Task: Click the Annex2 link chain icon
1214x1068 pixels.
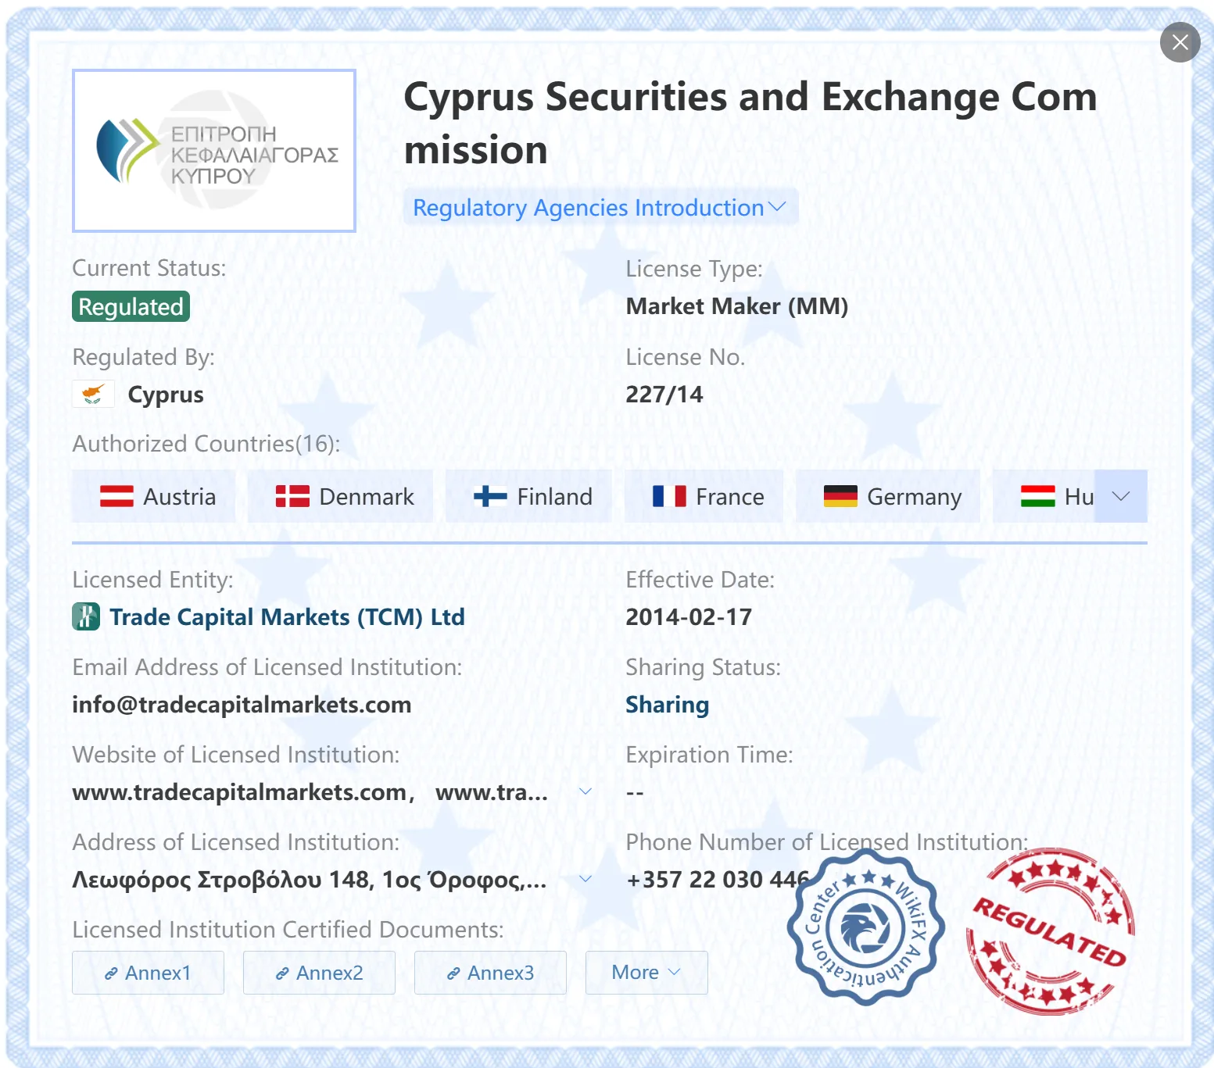Action: pyautogui.click(x=282, y=973)
